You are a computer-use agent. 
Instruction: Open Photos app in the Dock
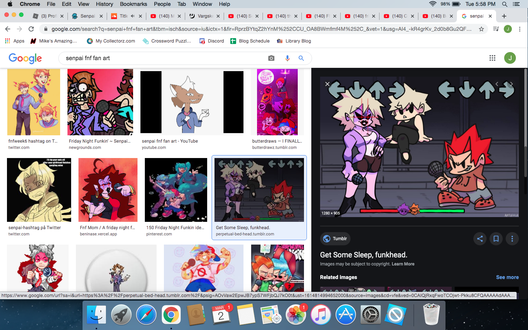[x=296, y=315]
